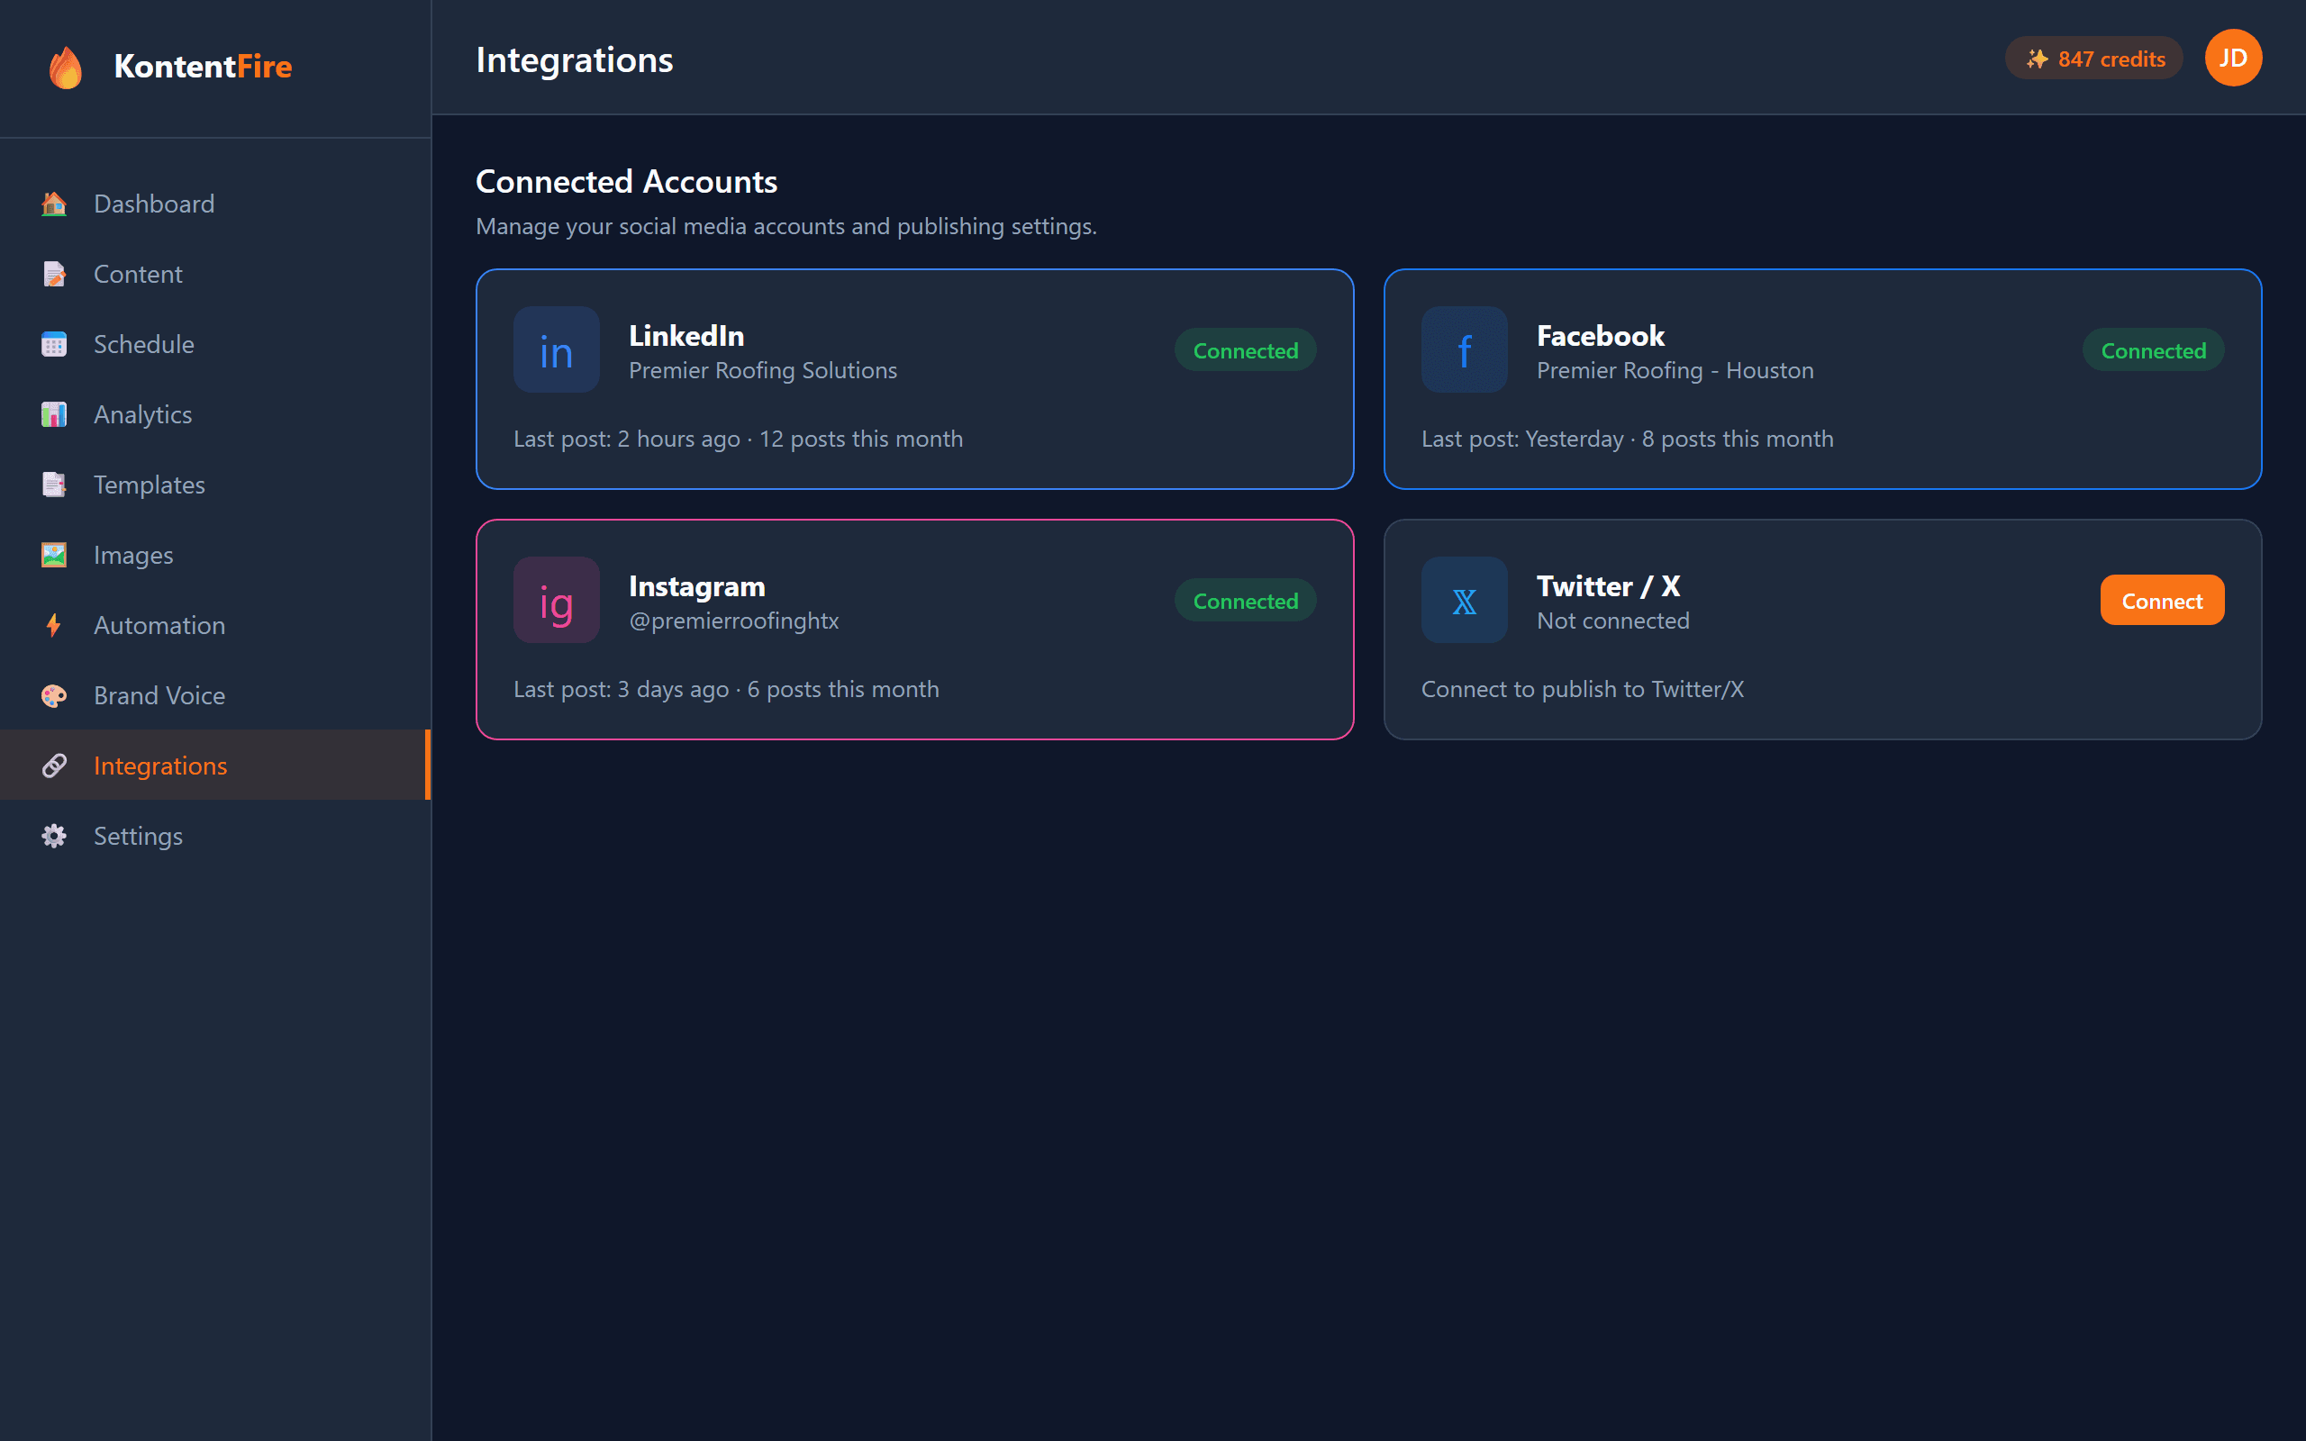Image resolution: width=2306 pixels, height=1441 pixels.
Task: Select the Instagram account card
Action: tap(915, 630)
